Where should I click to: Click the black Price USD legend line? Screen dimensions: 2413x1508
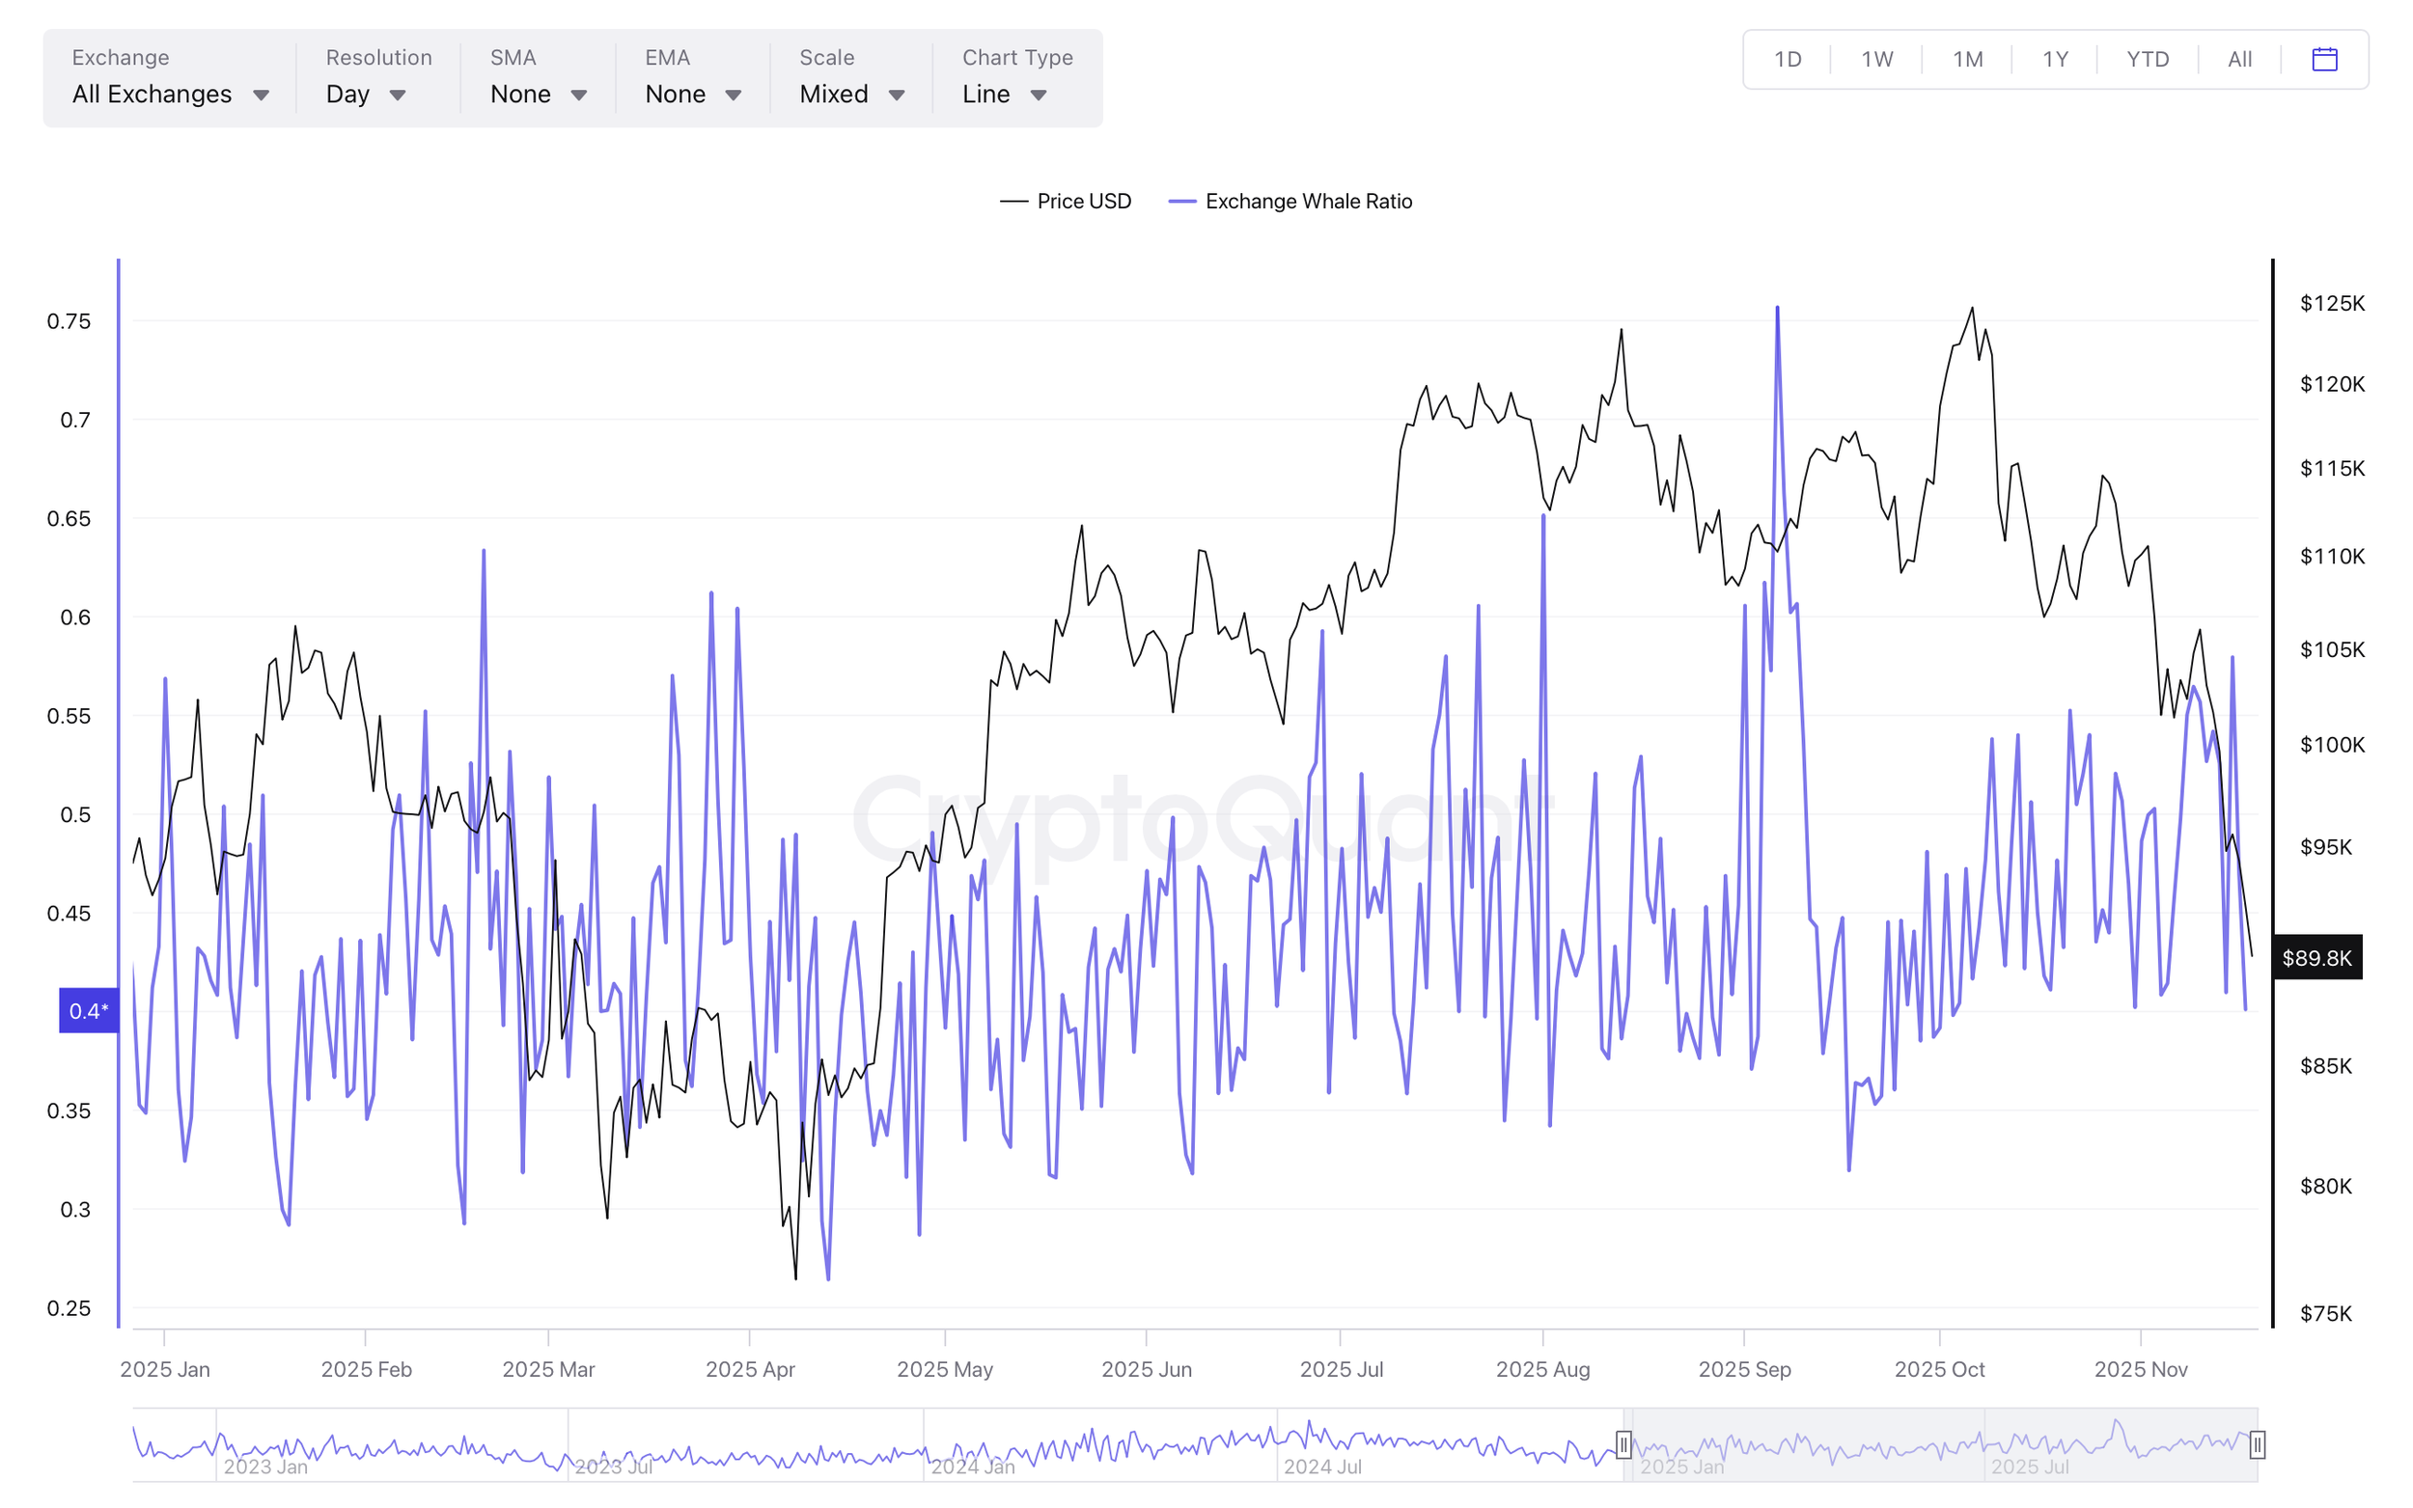pos(1013,202)
